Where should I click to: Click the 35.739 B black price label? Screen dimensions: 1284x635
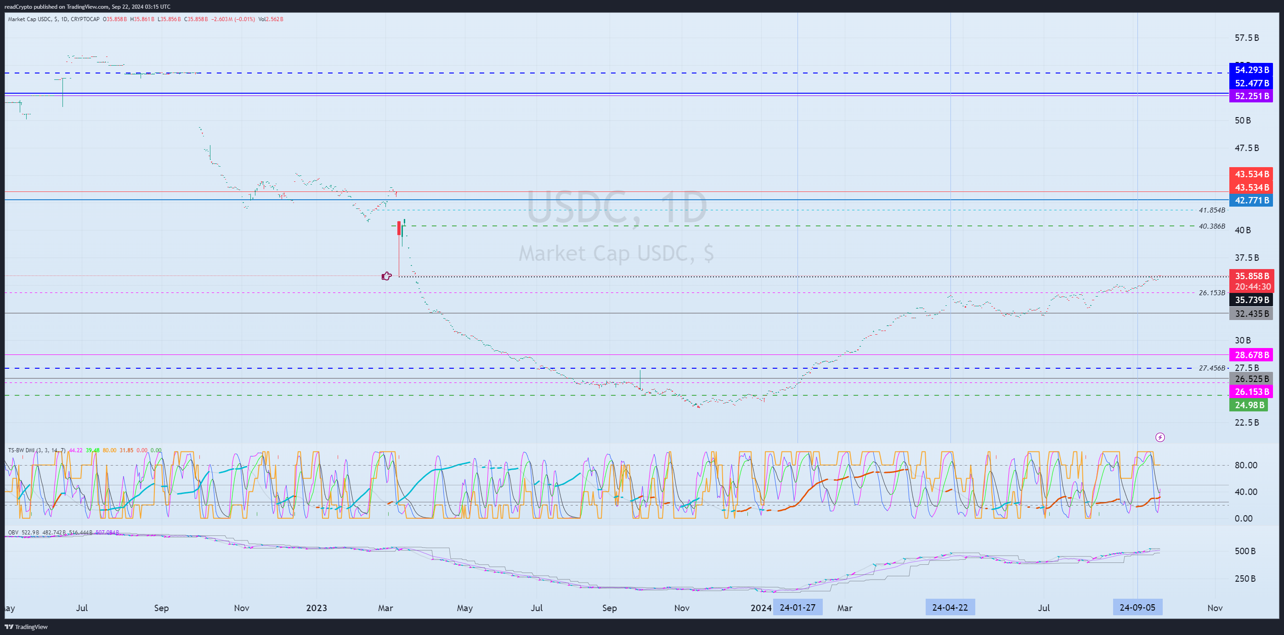1251,300
